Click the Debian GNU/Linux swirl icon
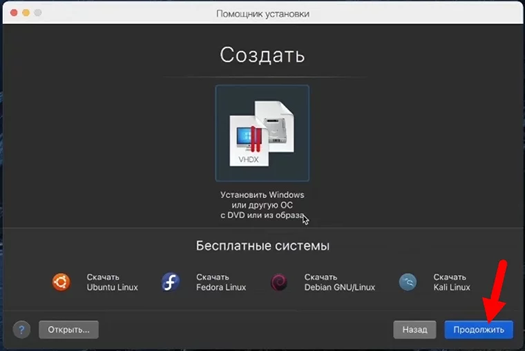525x351 pixels. [x=279, y=282]
